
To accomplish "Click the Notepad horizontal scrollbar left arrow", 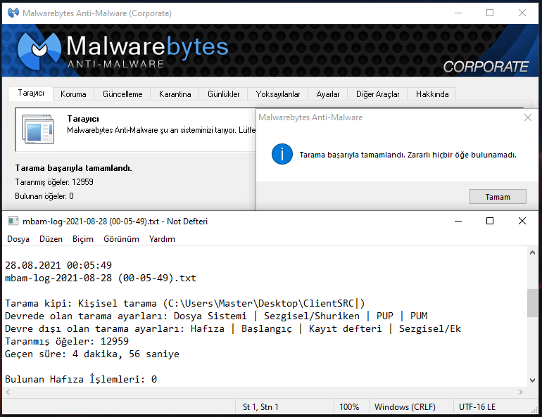I will [8, 392].
